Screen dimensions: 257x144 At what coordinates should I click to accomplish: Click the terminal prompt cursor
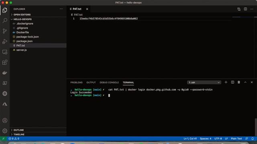(109, 95)
